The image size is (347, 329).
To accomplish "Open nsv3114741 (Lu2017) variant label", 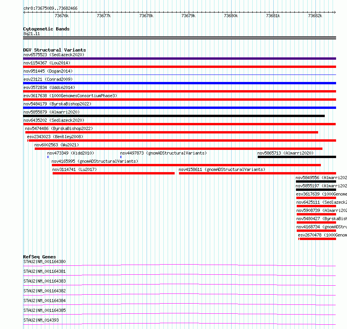I will (74, 169).
